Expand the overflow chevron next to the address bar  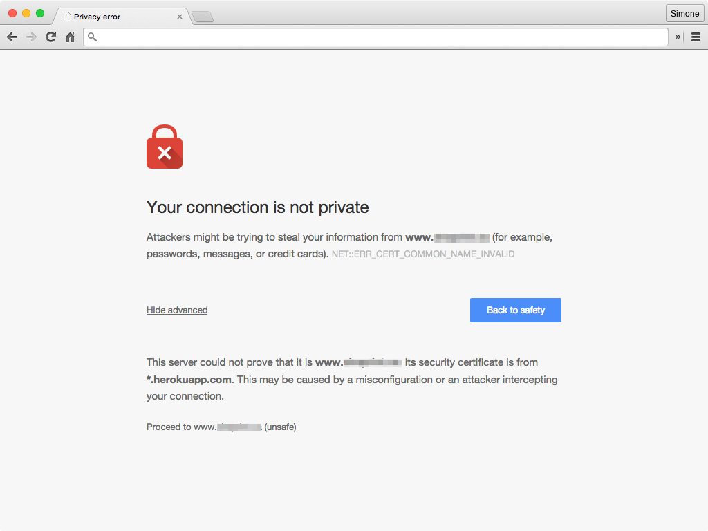point(678,37)
